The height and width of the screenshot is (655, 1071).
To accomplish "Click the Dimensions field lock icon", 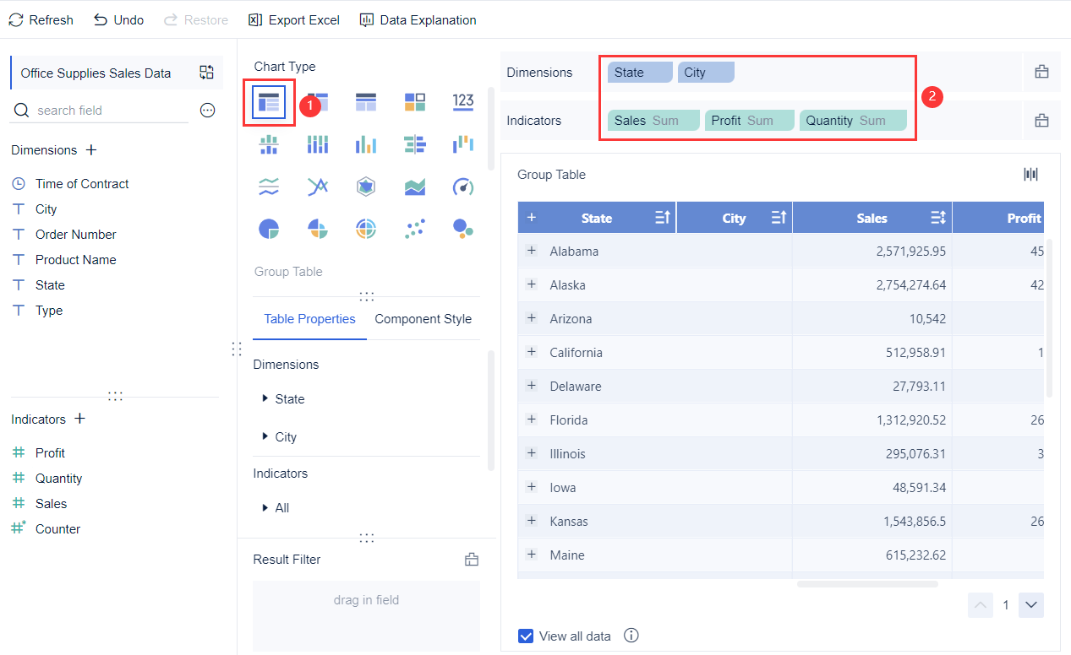I will 1041,73.
